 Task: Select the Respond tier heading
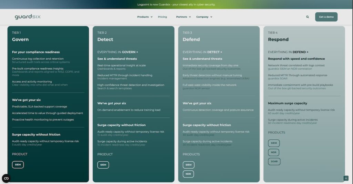278,39
